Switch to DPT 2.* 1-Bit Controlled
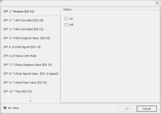Viewport: 161px width, 114px height. coord(30,20)
